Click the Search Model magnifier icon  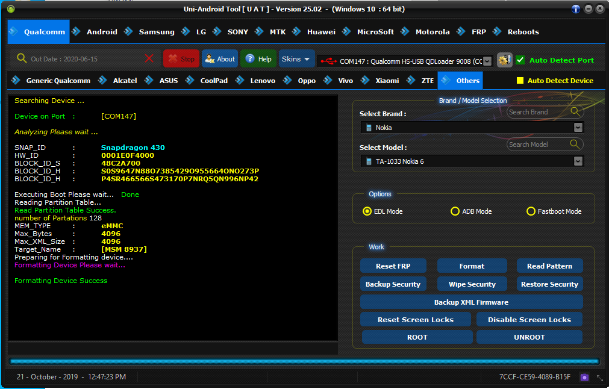coord(575,145)
